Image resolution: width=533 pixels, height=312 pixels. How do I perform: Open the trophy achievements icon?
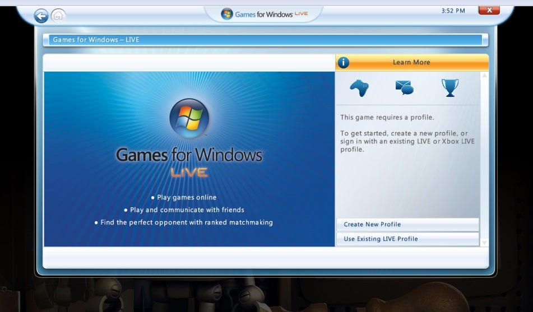449,88
